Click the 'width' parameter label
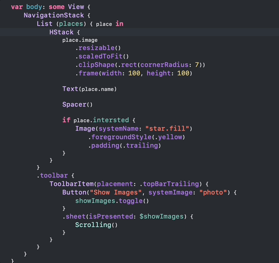Viewport: 279px width, 263px height. (112, 73)
